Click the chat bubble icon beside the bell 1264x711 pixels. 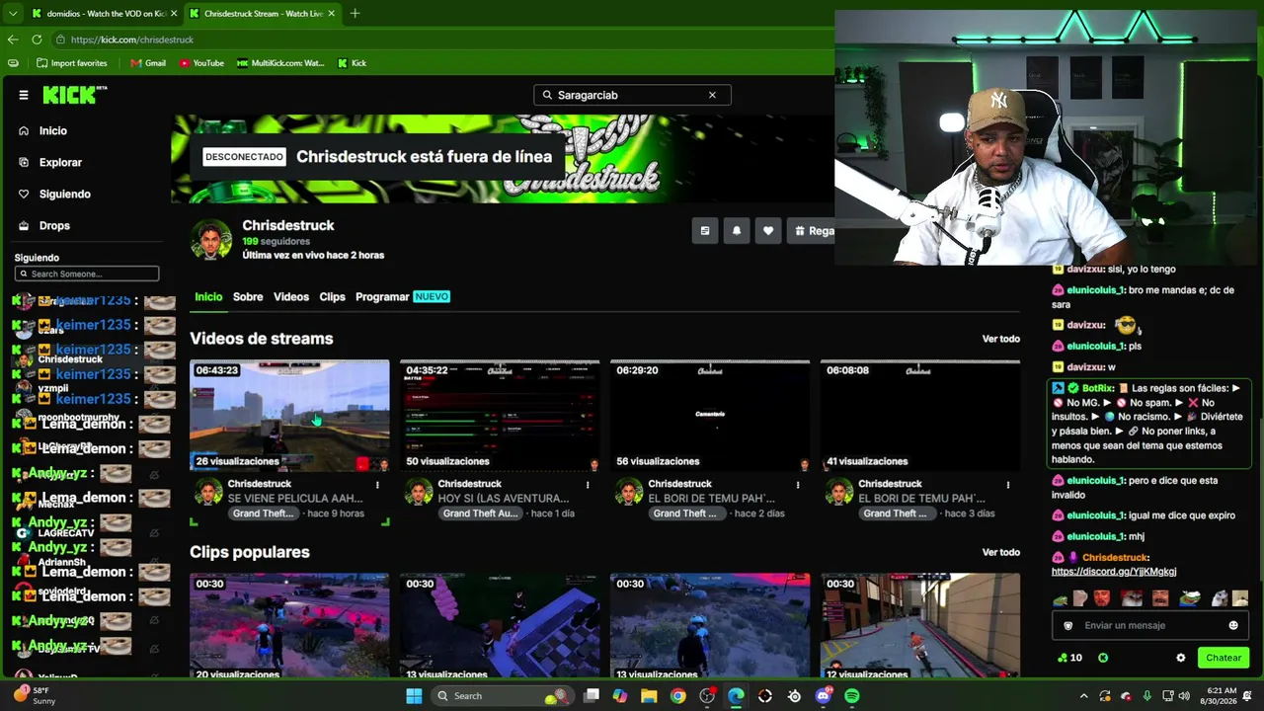coord(705,231)
